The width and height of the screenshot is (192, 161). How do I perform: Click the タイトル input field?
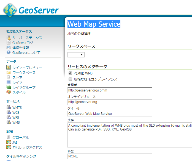pyautogui.click(x=110, y=113)
